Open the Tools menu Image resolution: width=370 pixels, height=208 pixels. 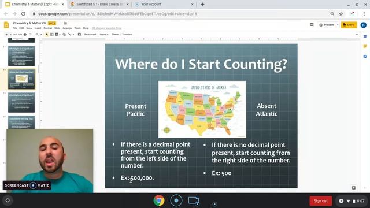pos(77,28)
